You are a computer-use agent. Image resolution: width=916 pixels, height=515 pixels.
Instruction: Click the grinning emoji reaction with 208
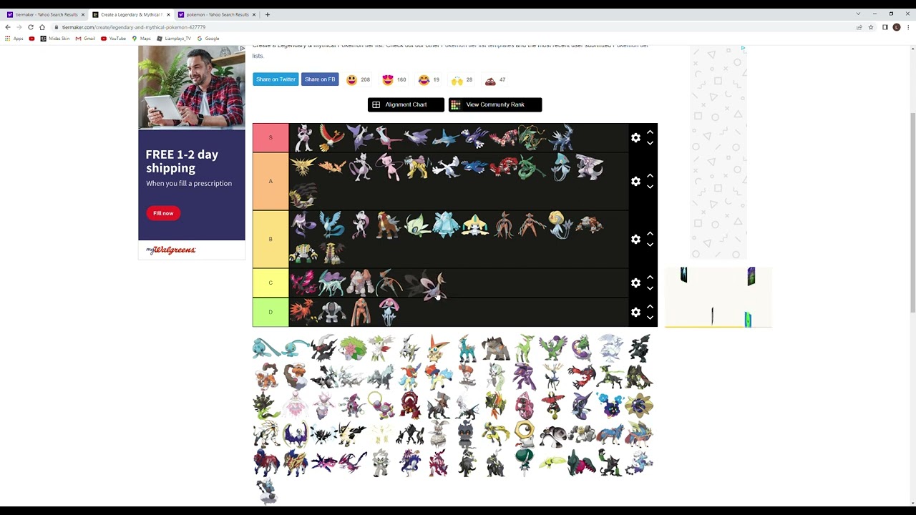(351, 80)
